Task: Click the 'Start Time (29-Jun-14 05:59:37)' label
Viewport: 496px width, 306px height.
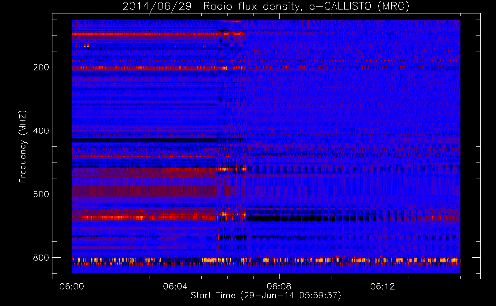Action: (266, 296)
